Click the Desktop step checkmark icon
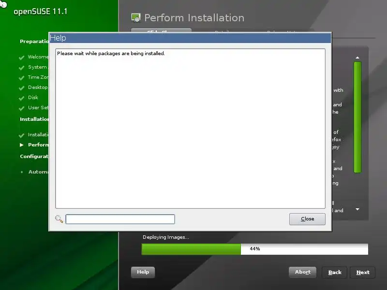The width and height of the screenshot is (387, 290). 21,88
